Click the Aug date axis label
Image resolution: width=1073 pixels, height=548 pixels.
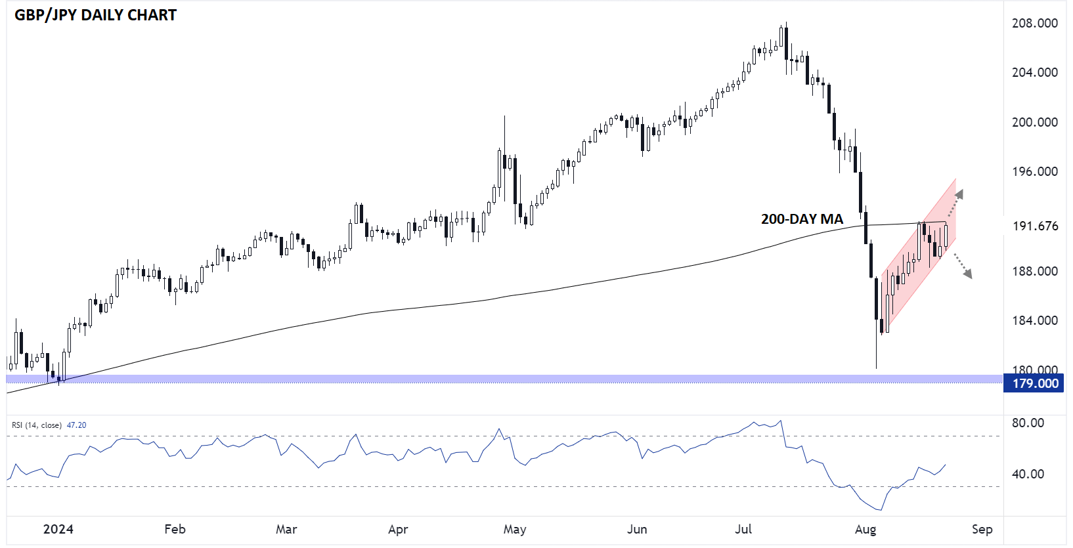(865, 530)
